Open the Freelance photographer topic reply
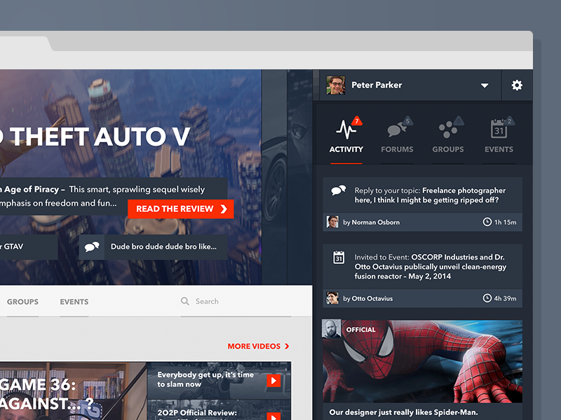The height and width of the screenshot is (420, 561). 430,195
